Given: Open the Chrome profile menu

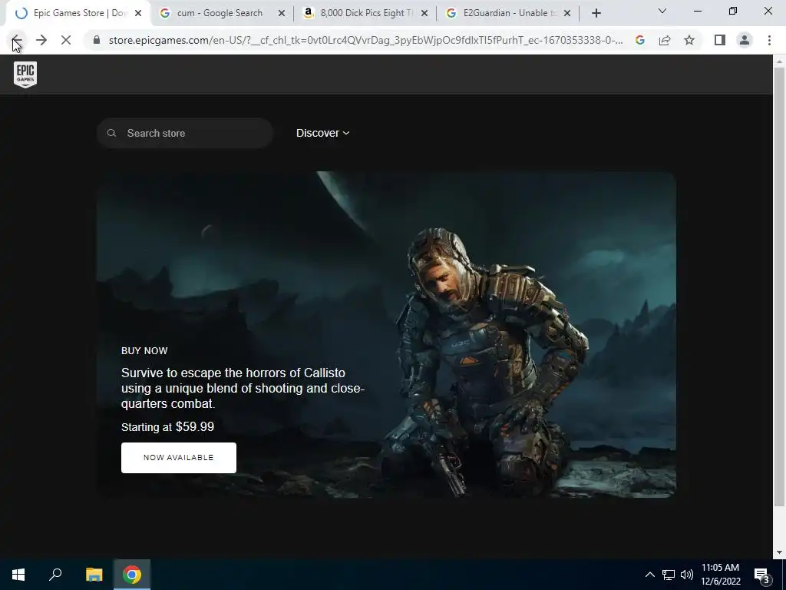Looking at the screenshot, I should coord(745,40).
